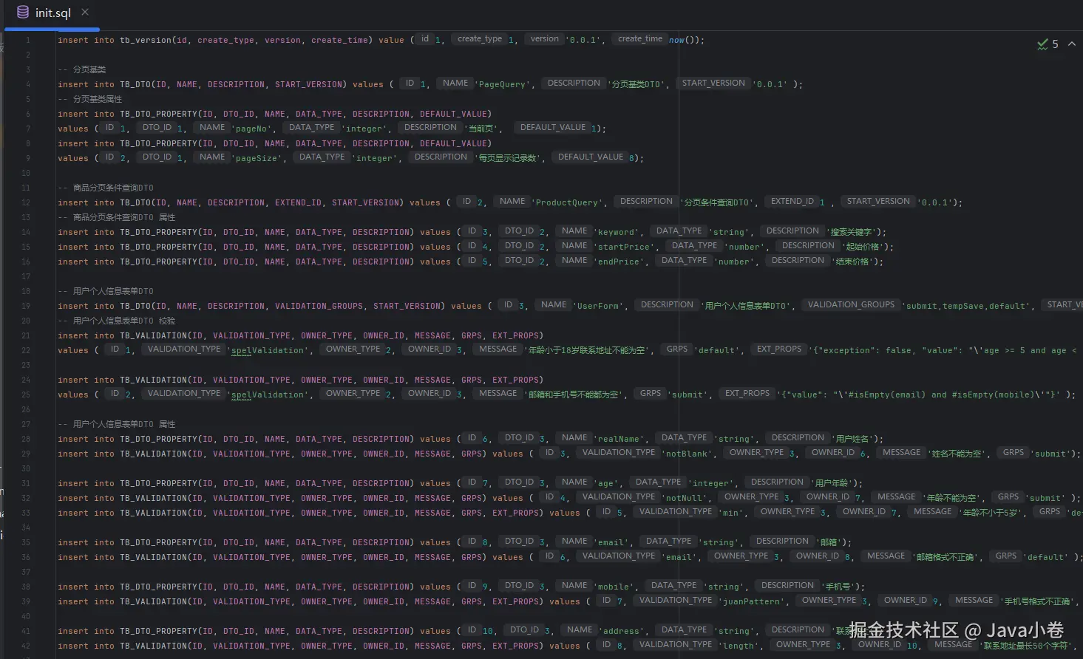Click the 'juanPattern' validation type value
1083x659 pixels.
pyautogui.click(x=752, y=601)
